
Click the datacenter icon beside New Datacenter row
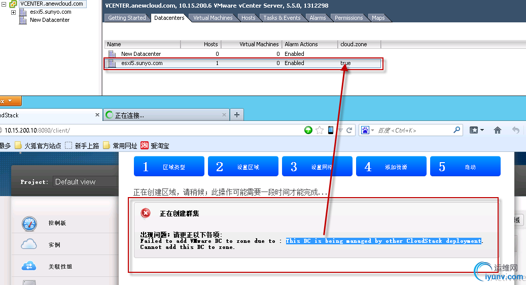[112, 54]
